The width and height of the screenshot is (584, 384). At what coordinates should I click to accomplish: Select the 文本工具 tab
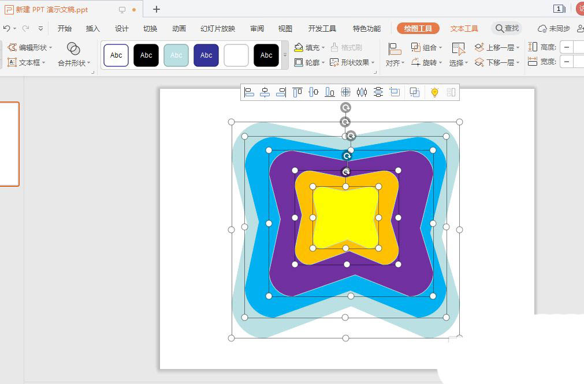pyautogui.click(x=464, y=29)
